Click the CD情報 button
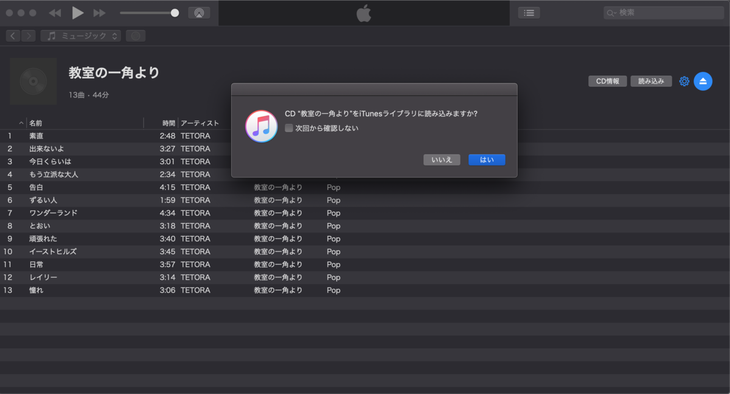730x394 pixels. 607,80
